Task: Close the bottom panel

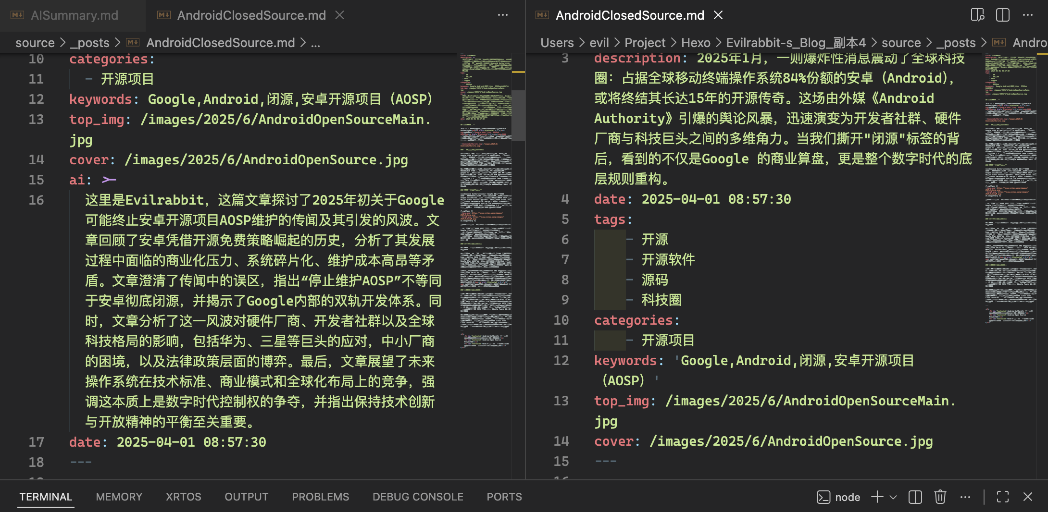Action: tap(1028, 497)
